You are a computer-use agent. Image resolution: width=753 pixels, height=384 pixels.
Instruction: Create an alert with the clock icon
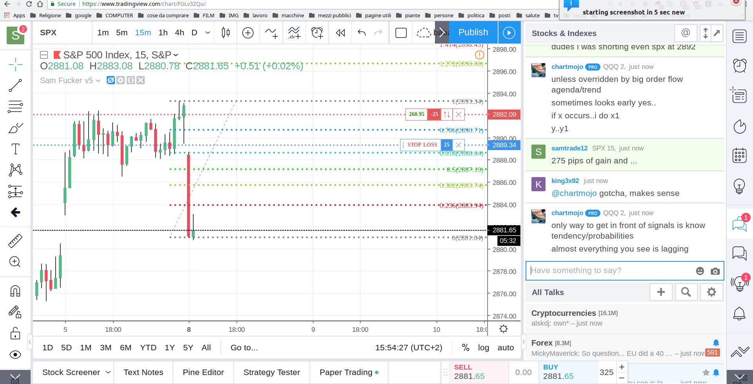317,33
